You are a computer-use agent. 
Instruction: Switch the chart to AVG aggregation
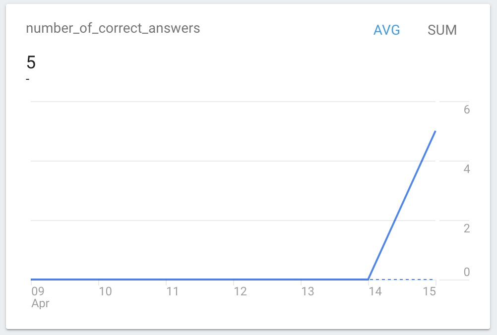(386, 30)
